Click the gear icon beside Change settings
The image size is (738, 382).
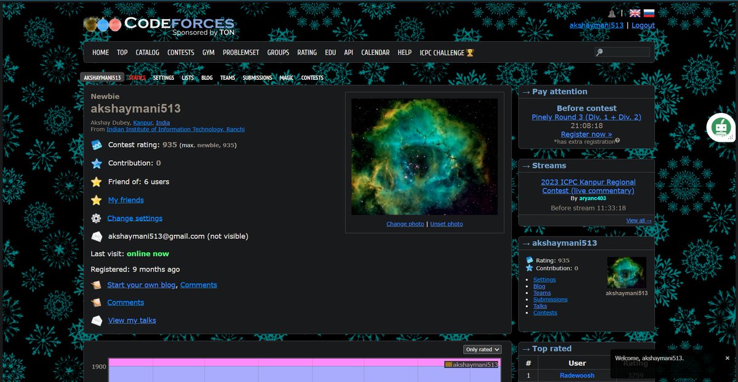[x=97, y=218]
